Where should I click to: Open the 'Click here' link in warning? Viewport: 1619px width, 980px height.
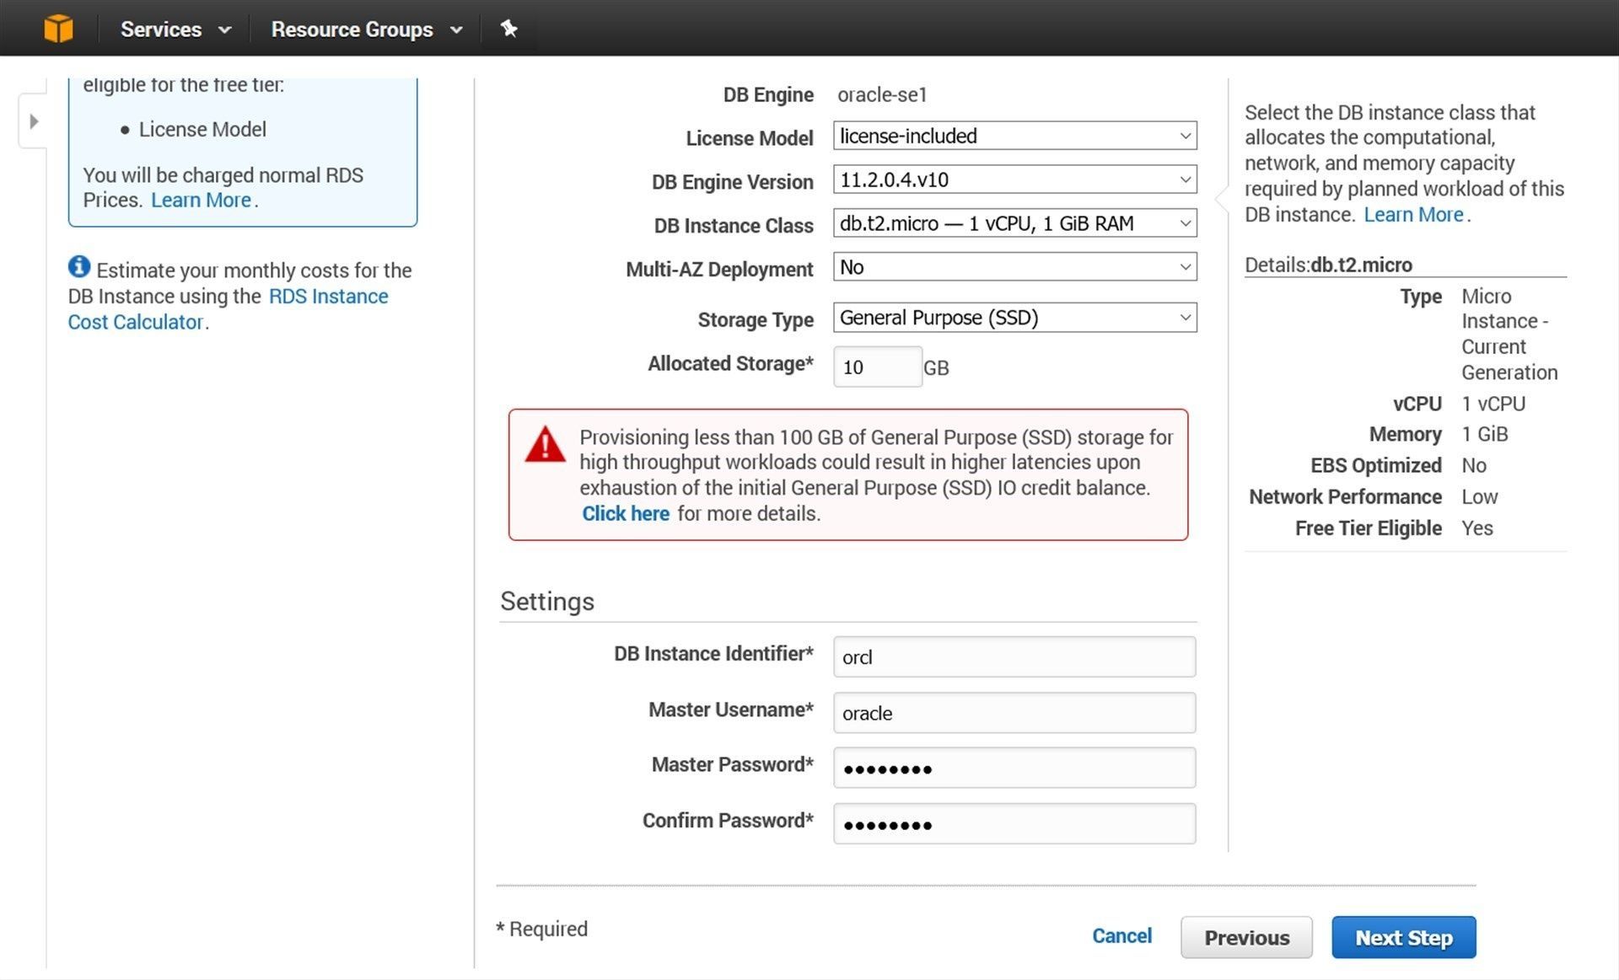point(626,513)
